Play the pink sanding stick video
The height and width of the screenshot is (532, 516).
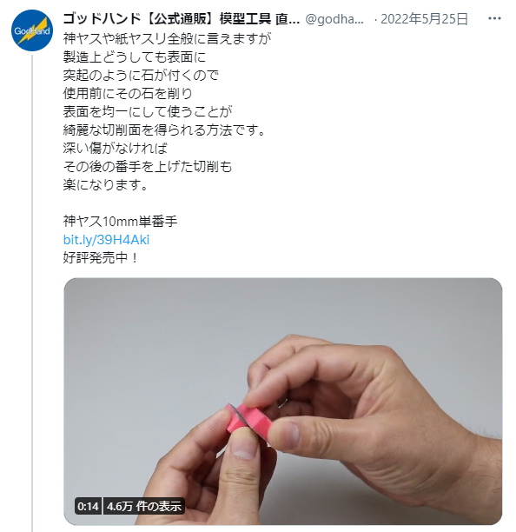click(x=282, y=402)
